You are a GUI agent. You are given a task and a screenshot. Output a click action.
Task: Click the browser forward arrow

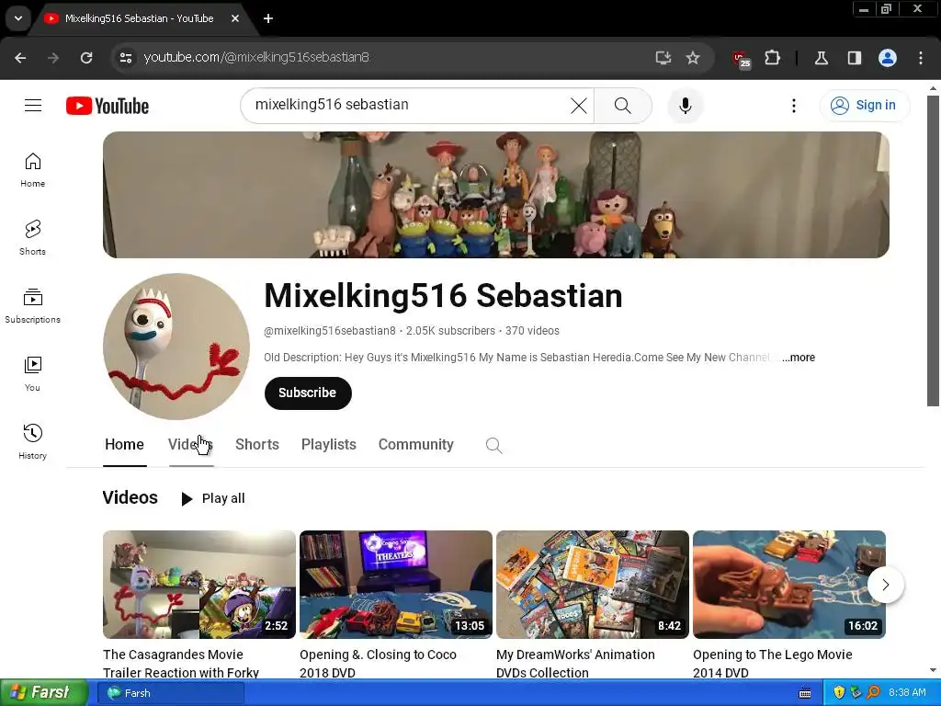[53, 58]
